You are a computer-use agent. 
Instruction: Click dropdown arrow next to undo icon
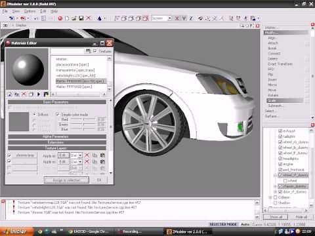click(17, 18)
